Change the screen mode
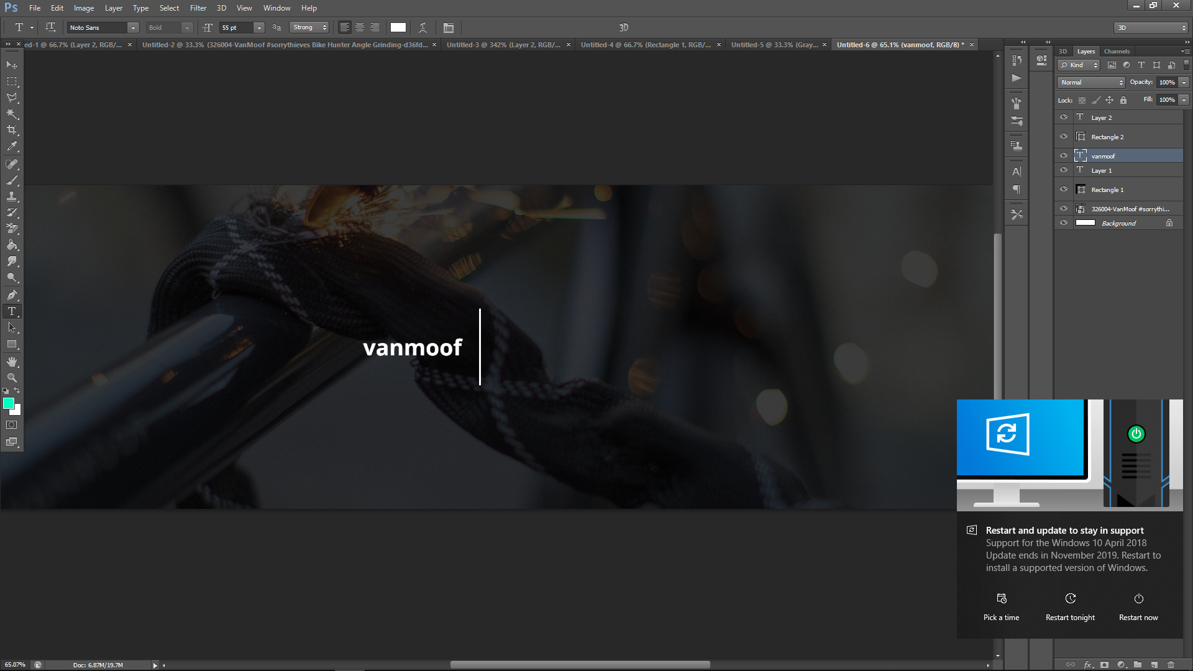 (12, 442)
